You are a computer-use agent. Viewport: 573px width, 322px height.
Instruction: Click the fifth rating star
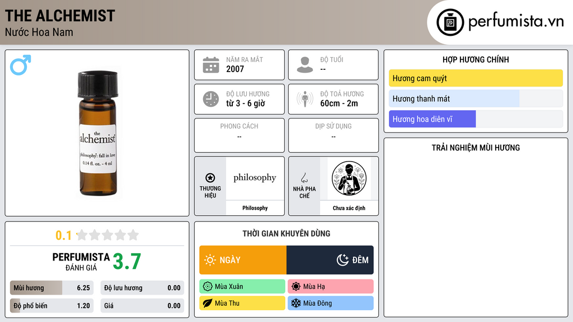pos(133,235)
